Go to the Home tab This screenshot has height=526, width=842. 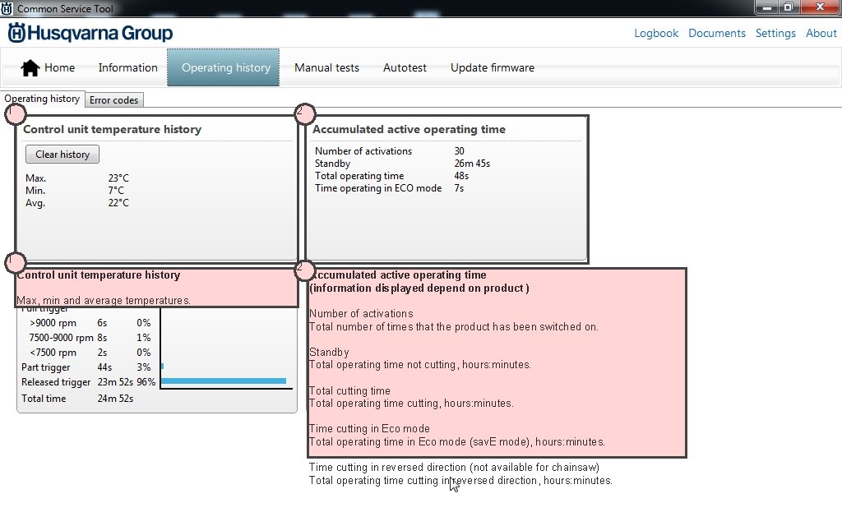point(48,67)
